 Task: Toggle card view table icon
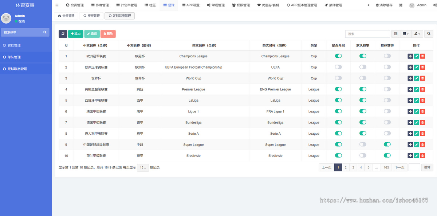click(396, 34)
